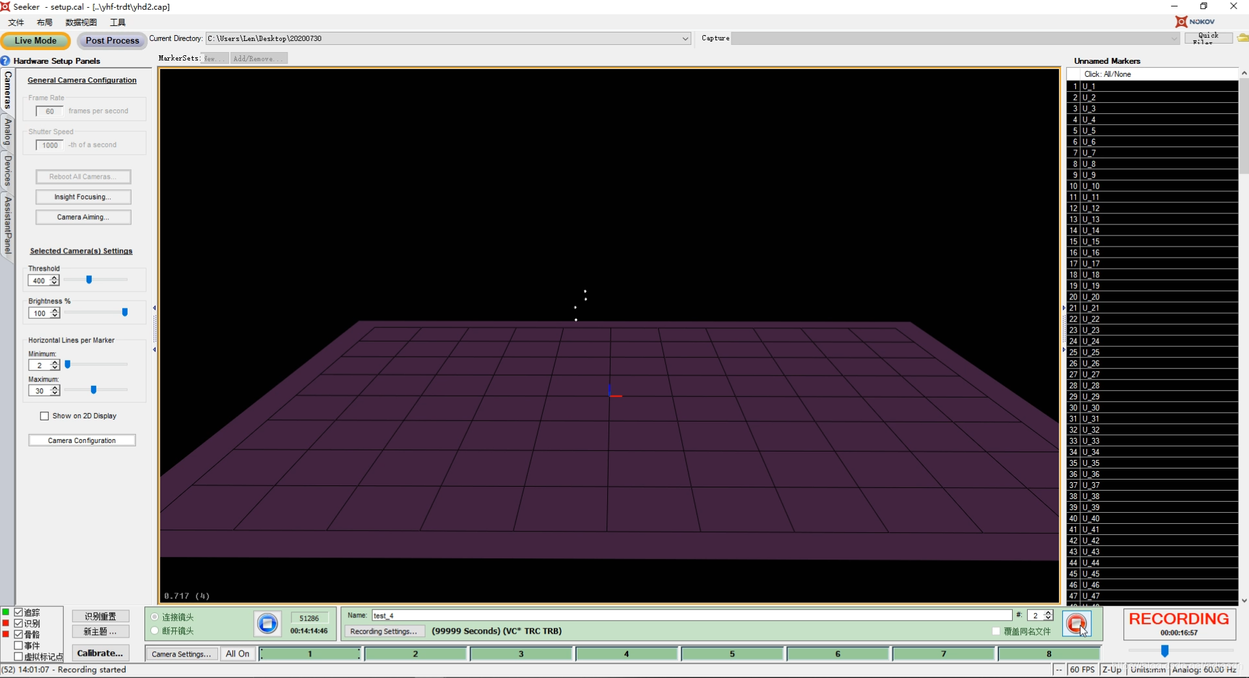The image size is (1249, 678).
Task: Open the help question mark icon
Action: click(5, 61)
